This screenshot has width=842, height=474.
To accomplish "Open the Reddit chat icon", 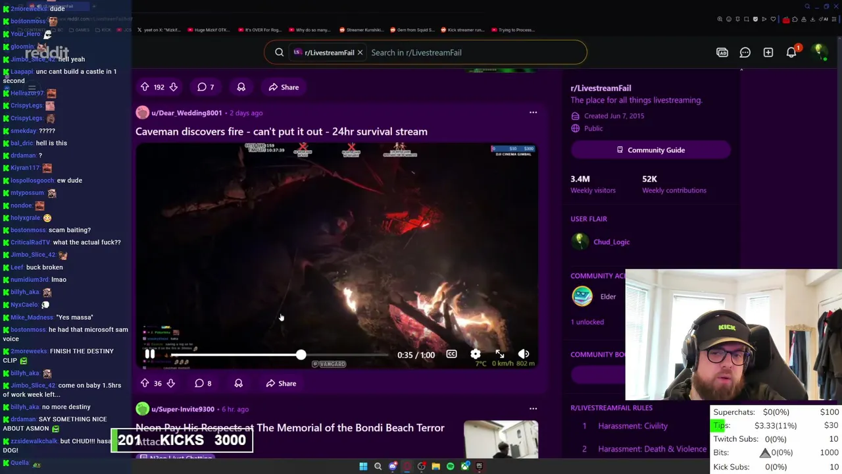I will click(745, 53).
